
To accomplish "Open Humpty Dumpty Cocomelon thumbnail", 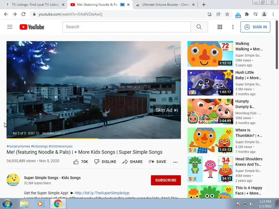I will tap(210, 111).
